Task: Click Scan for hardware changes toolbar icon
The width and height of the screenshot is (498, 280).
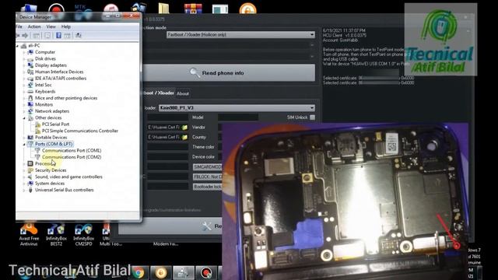Action: pyautogui.click(x=78, y=36)
